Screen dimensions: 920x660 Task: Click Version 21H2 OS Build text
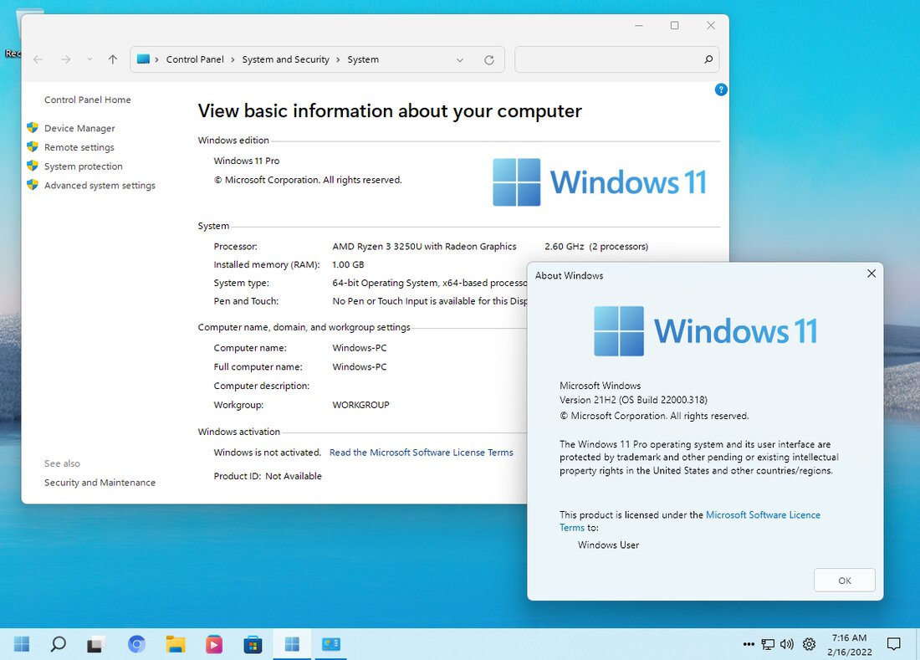click(634, 400)
